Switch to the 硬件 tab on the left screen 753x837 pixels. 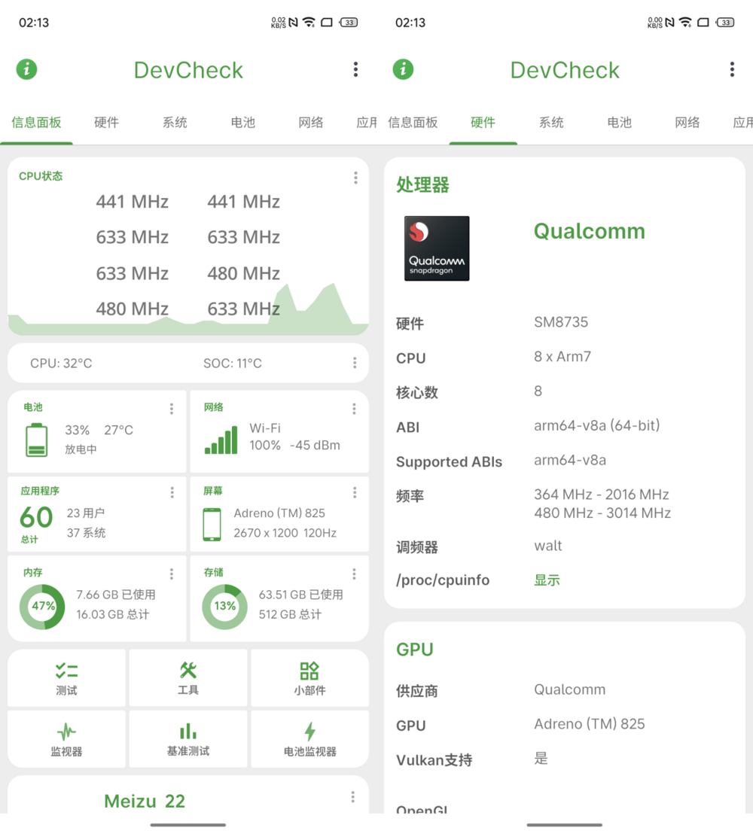[x=106, y=122]
